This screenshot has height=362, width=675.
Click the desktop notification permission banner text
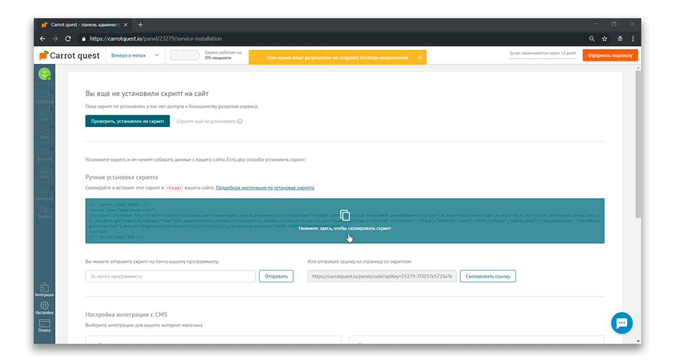click(337, 57)
